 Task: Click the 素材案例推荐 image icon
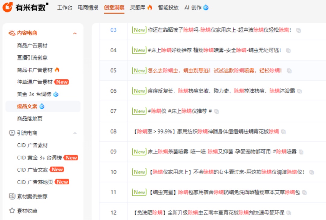coord(12,196)
